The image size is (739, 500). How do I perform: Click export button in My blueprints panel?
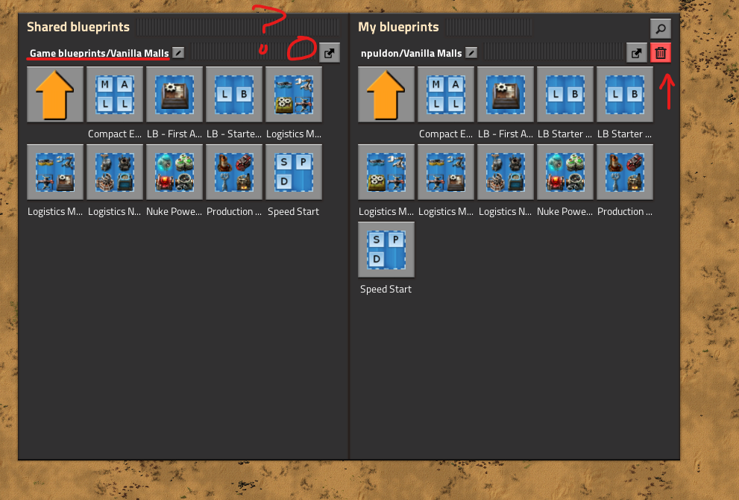click(x=636, y=53)
